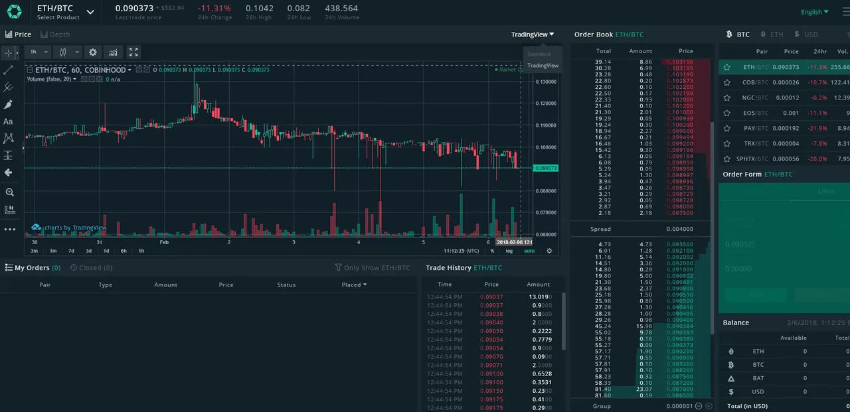Select the USD market tab
Viewport: 850px width, 412px height.
pyautogui.click(x=806, y=34)
